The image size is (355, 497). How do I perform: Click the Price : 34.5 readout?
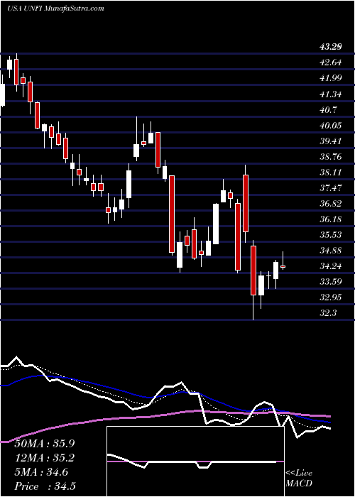click(x=45, y=486)
